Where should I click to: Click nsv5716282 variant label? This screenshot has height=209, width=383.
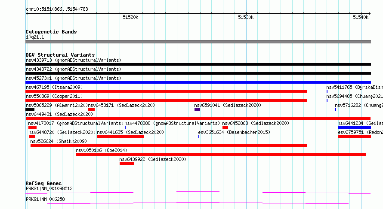[359, 105]
